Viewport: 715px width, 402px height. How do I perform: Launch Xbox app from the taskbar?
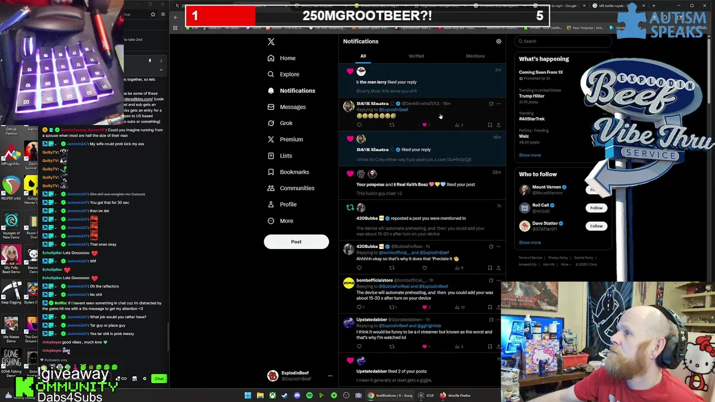[273, 396]
